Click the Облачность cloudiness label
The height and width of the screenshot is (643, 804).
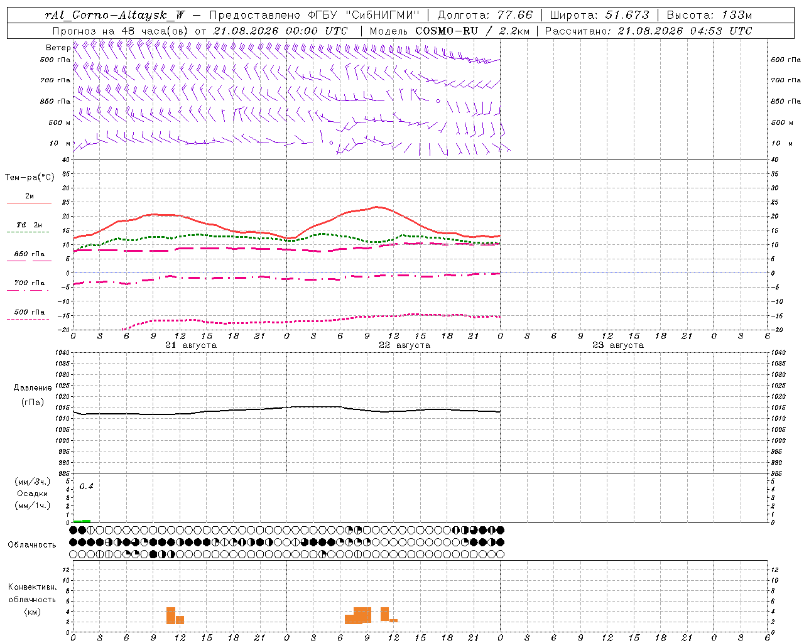[32, 544]
